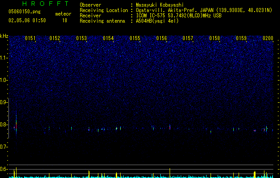Click the Observer field label
This screenshot has height=178, width=280.
pos(90,5)
